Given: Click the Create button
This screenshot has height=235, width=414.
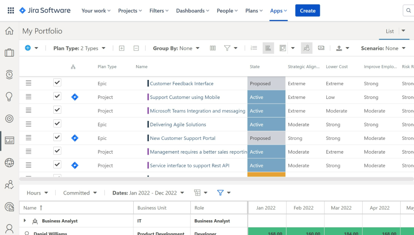Looking at the screenshot, I should (307, 10).
